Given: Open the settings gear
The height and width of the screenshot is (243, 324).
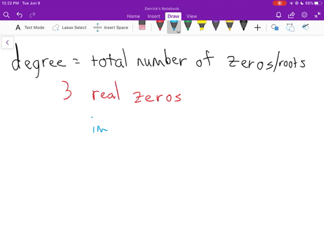Looking at the screenshot, I should pyautogui.click(x=304, y=15).
